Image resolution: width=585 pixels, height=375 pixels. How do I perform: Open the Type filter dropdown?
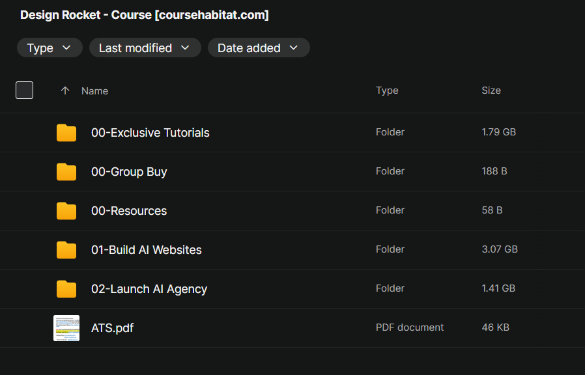click(50, 48)
